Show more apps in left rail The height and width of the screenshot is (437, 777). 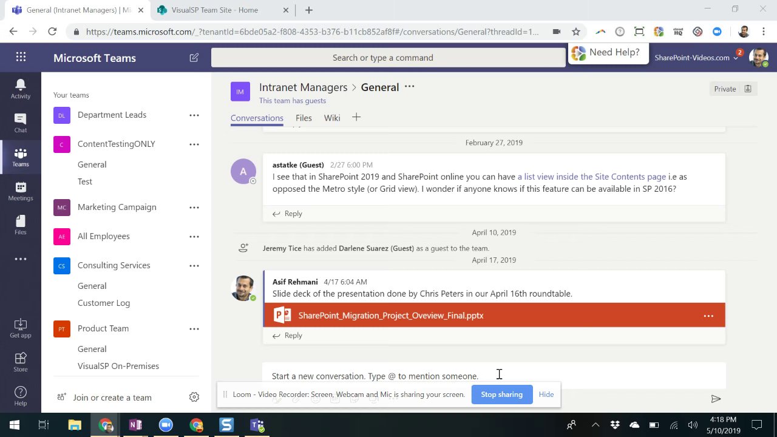(21, 259)
